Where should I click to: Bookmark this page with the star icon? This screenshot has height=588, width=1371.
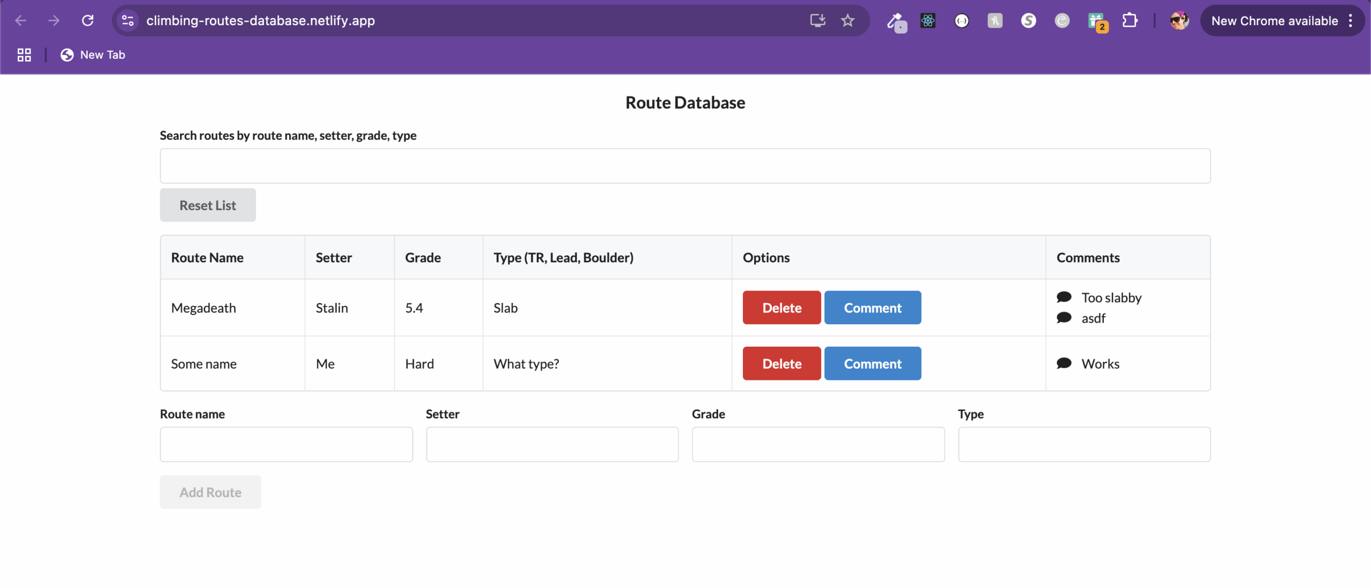click(847, 21)
